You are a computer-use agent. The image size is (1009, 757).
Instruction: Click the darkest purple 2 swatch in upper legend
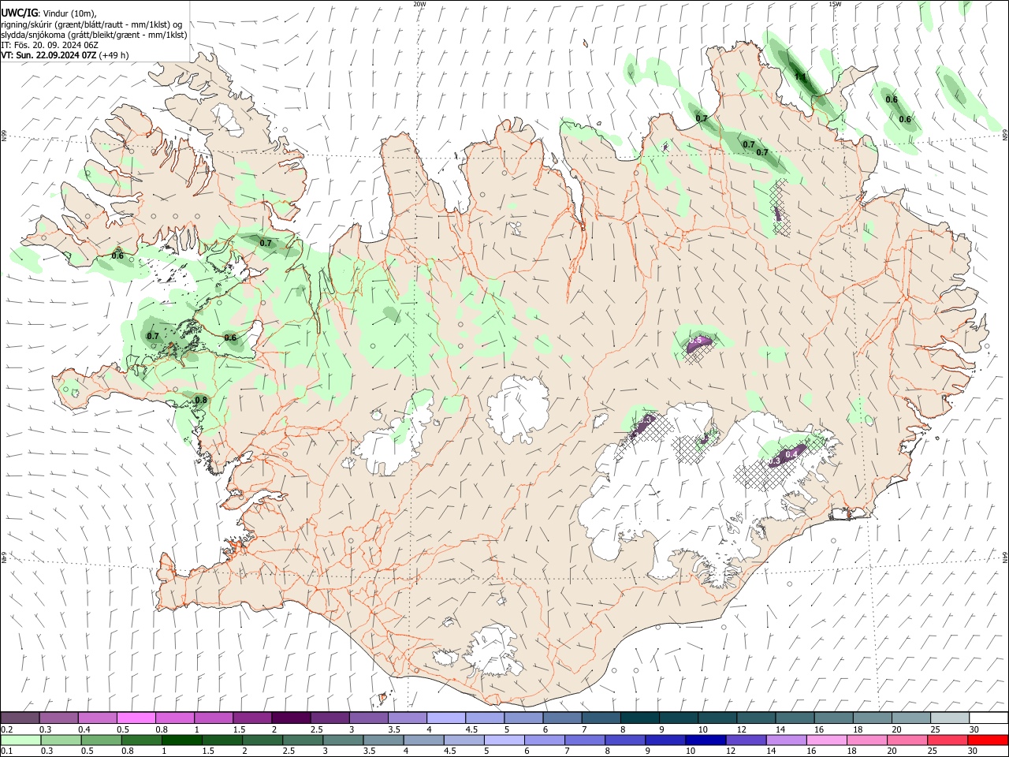[291, 718]
